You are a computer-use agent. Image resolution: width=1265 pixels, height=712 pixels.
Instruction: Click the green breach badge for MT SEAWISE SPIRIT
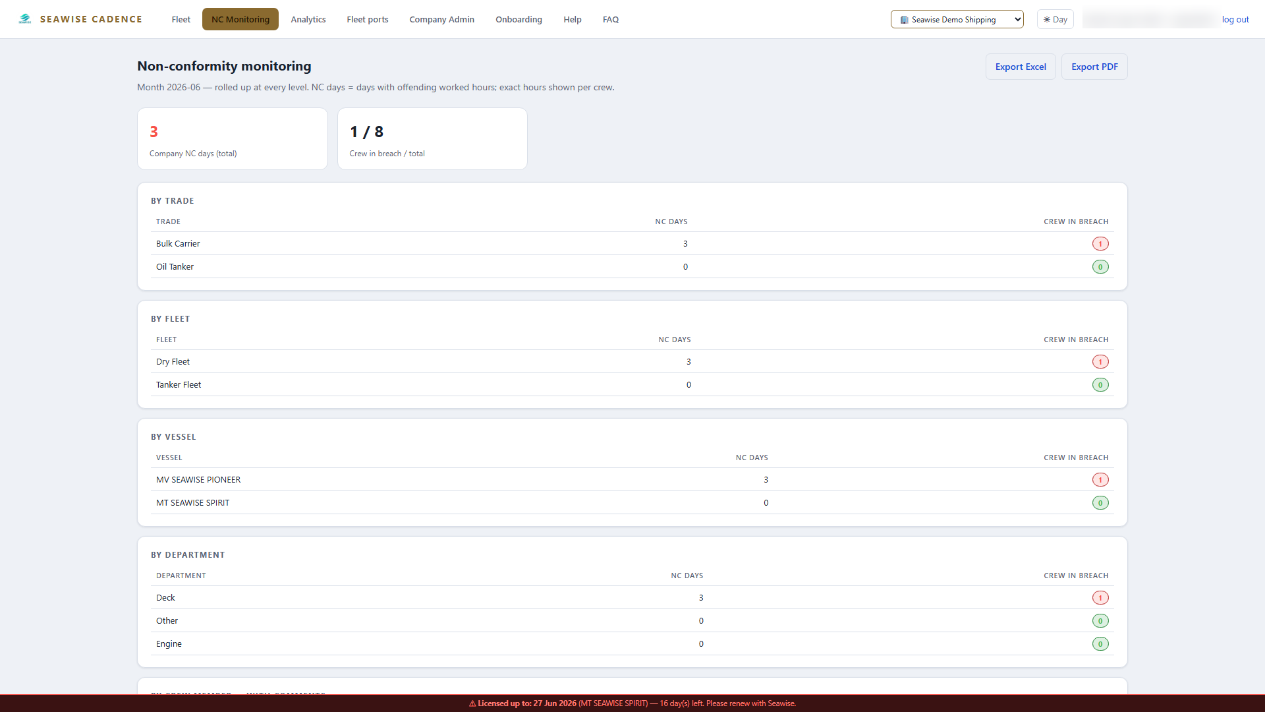(1100, 502)
